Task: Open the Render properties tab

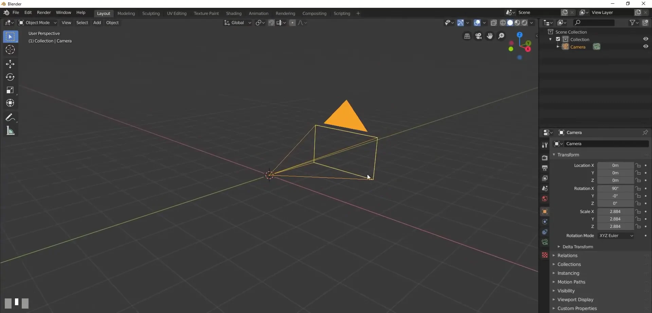Action: click(x=545, y=158)
